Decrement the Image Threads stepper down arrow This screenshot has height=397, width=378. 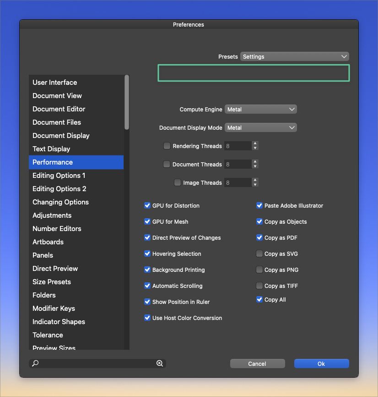click(255, 185)
